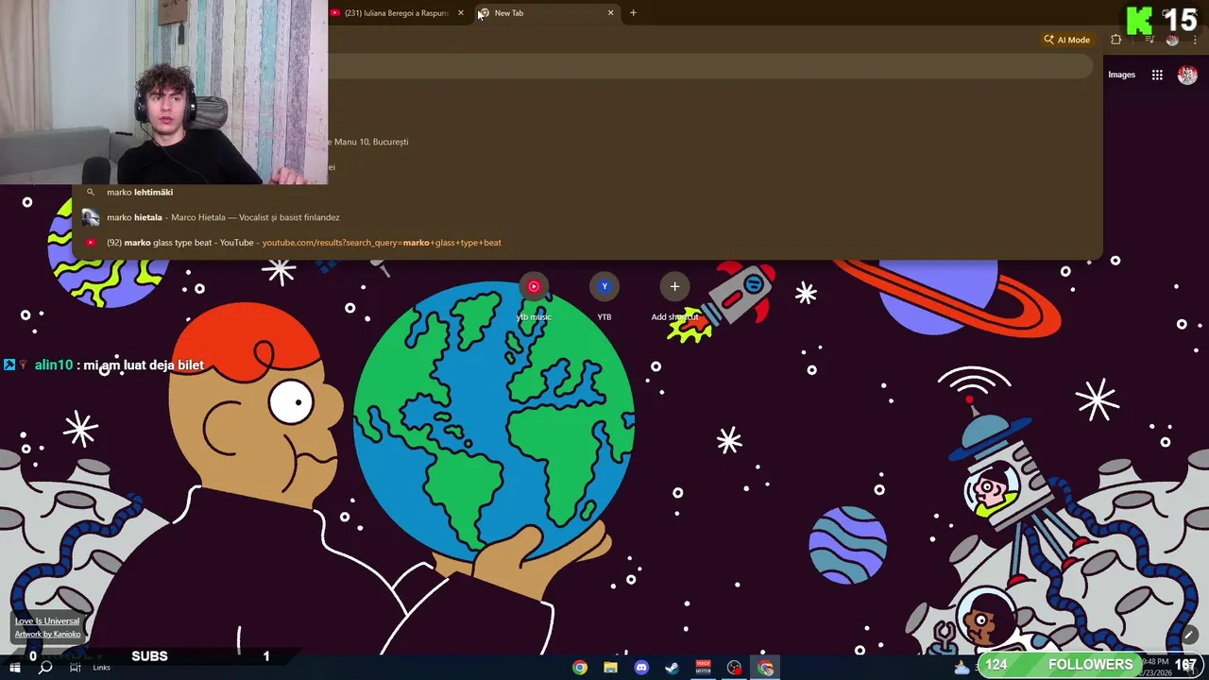Open the 'Artwork by Kanioko' link
This screenshot has height=680, width=1209.
coord(47,634)
